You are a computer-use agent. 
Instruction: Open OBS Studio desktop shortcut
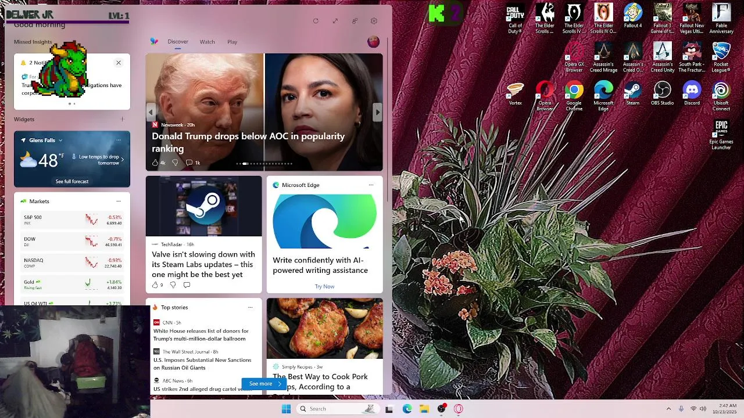click(x=662, y=93)
